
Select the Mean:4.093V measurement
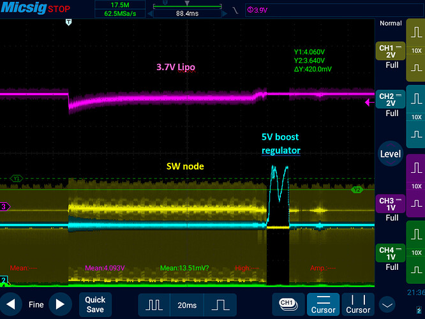[x=105, y=268]
